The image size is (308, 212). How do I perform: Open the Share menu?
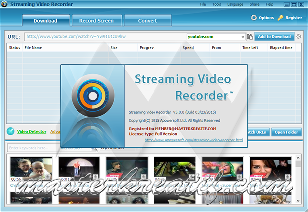[x=254, y=4]
